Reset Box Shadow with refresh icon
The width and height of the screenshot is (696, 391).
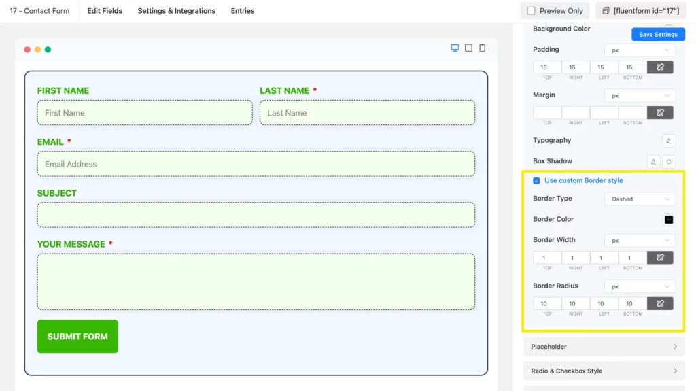(x=669, y=162)
